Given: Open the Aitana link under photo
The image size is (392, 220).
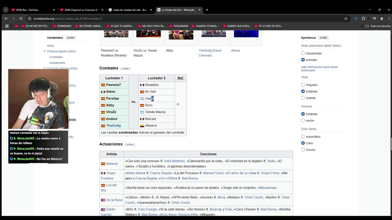Looking at the screenshot, I should pyautogui.click(x=236, y=50).
